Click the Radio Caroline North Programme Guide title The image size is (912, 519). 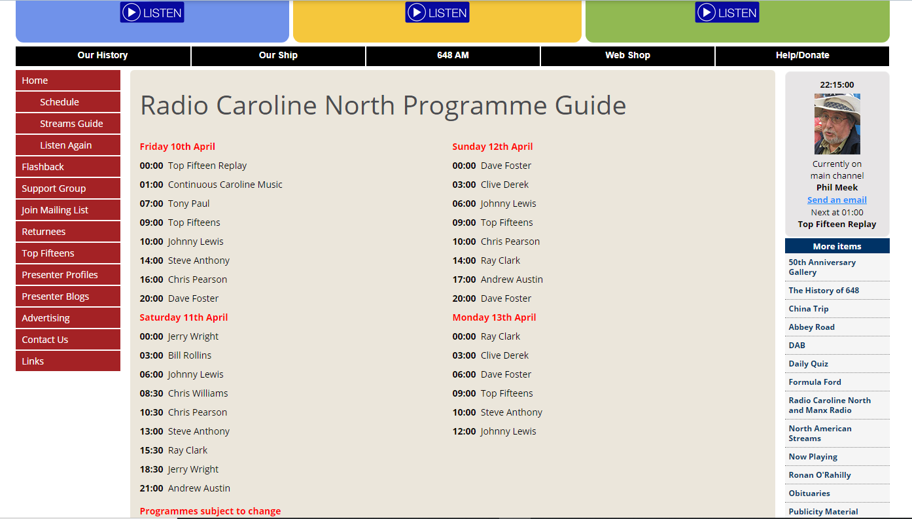point(383,106)
